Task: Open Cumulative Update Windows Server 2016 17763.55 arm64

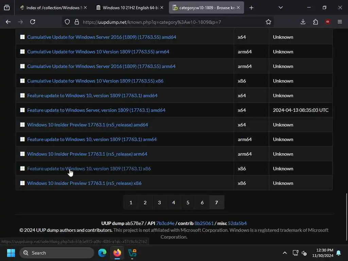Action: (101, 66)
